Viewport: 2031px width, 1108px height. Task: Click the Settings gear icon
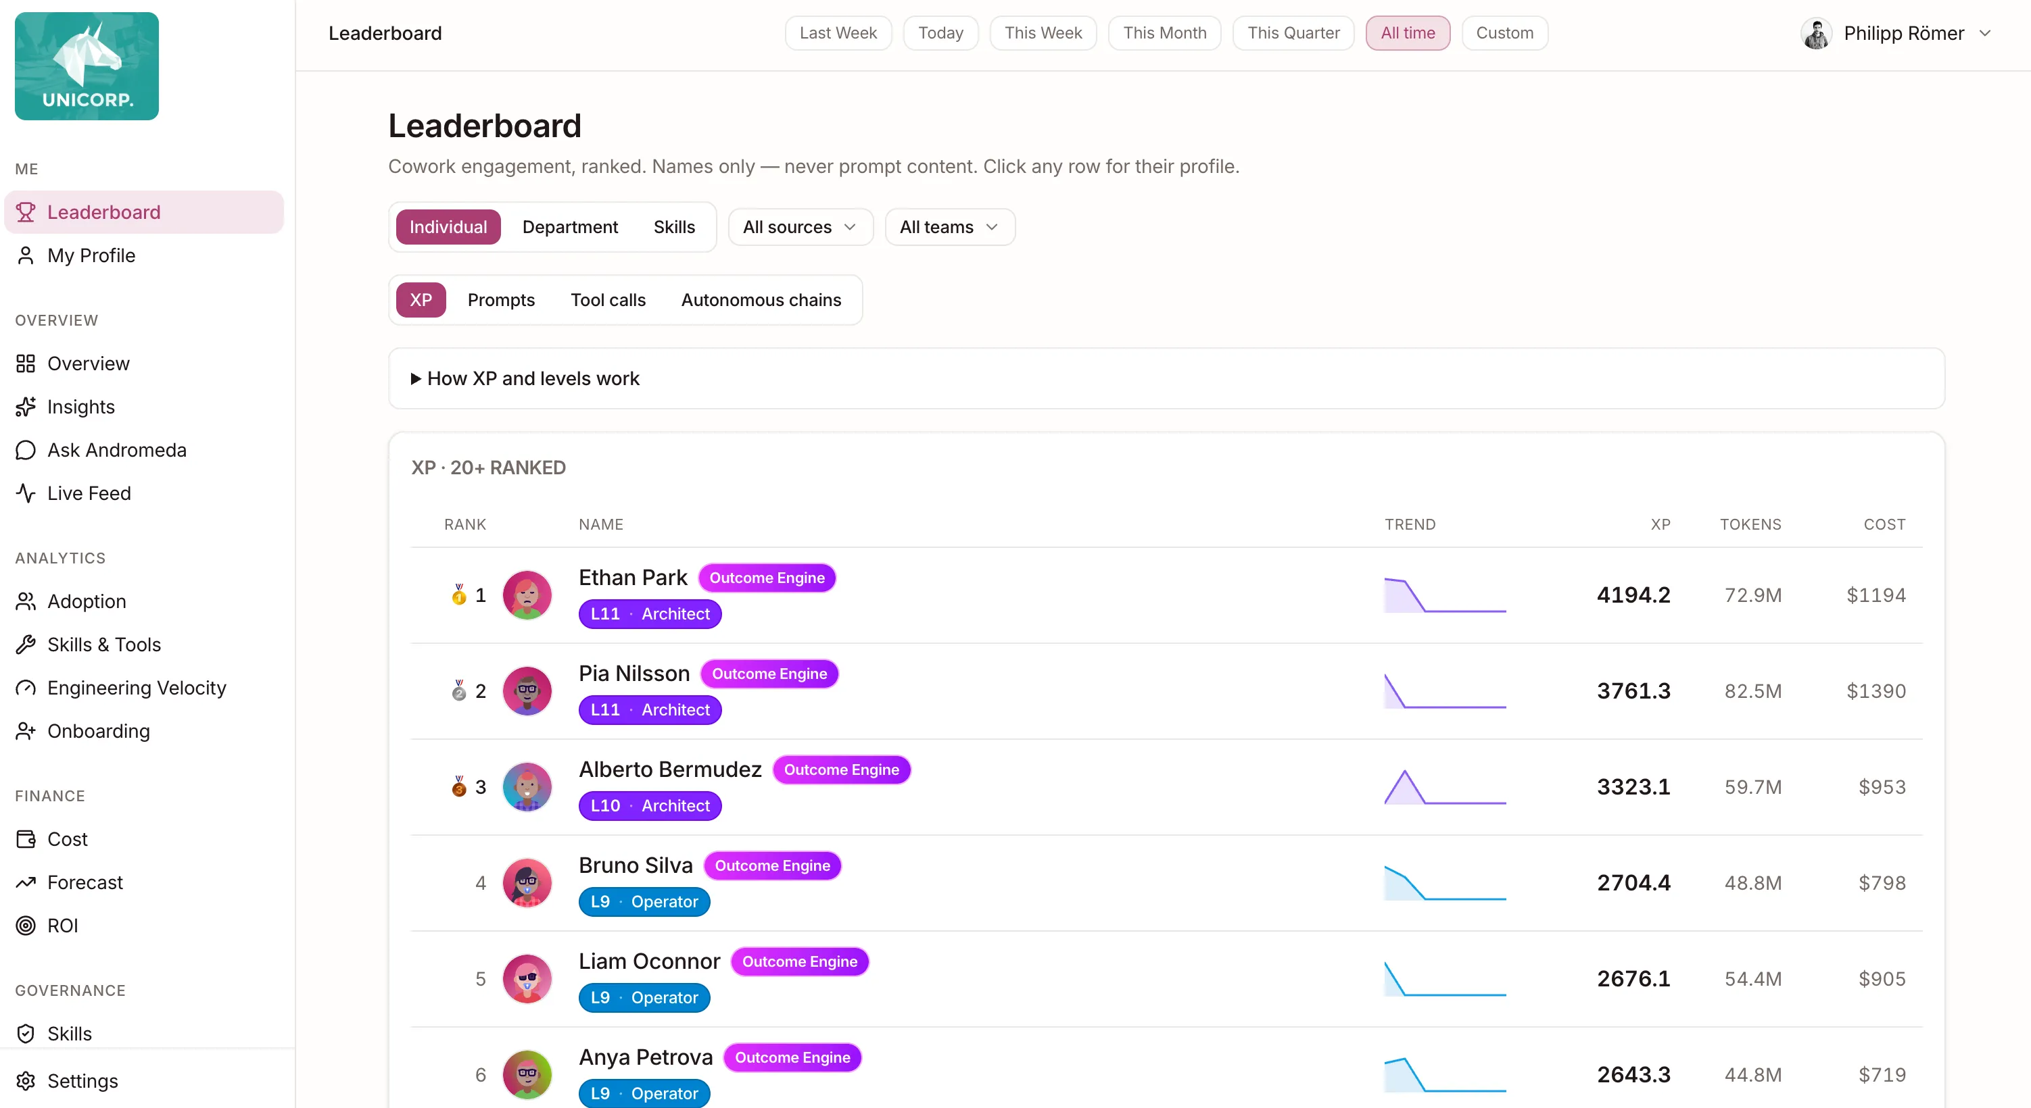pos(26,1081)
